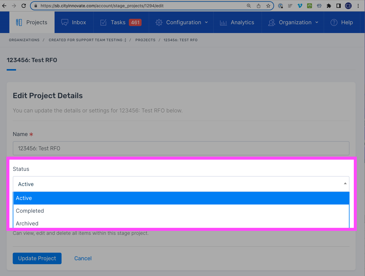Image resolution: width=365 pixels, height=276 pixels.
Task: Click the gray stacked-lines extension icon
Action: [290, 6]
